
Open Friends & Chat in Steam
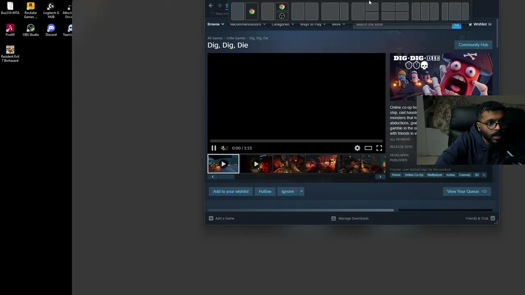(x=480, y=218)
